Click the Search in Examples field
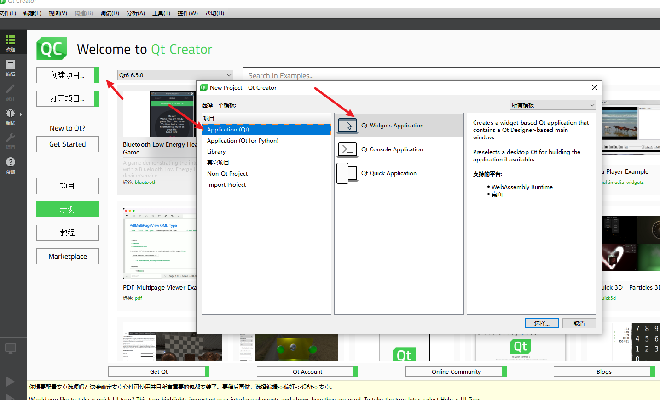The image size is (660, 400). click(x=451, y=75)
